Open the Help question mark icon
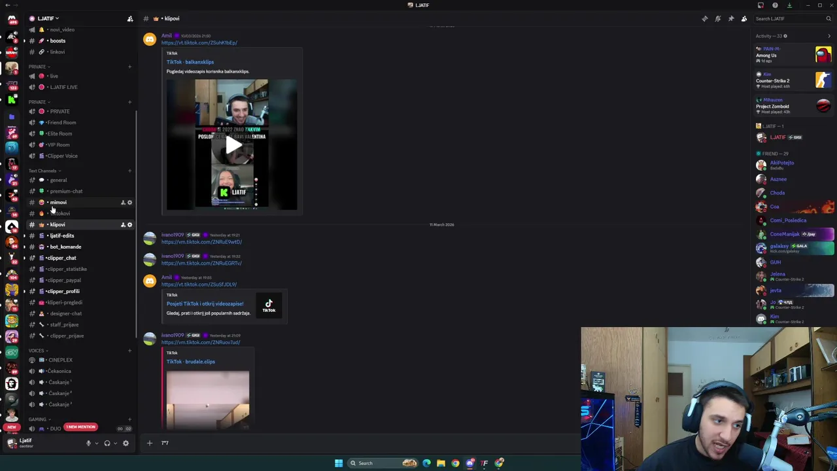 [775, 5]
